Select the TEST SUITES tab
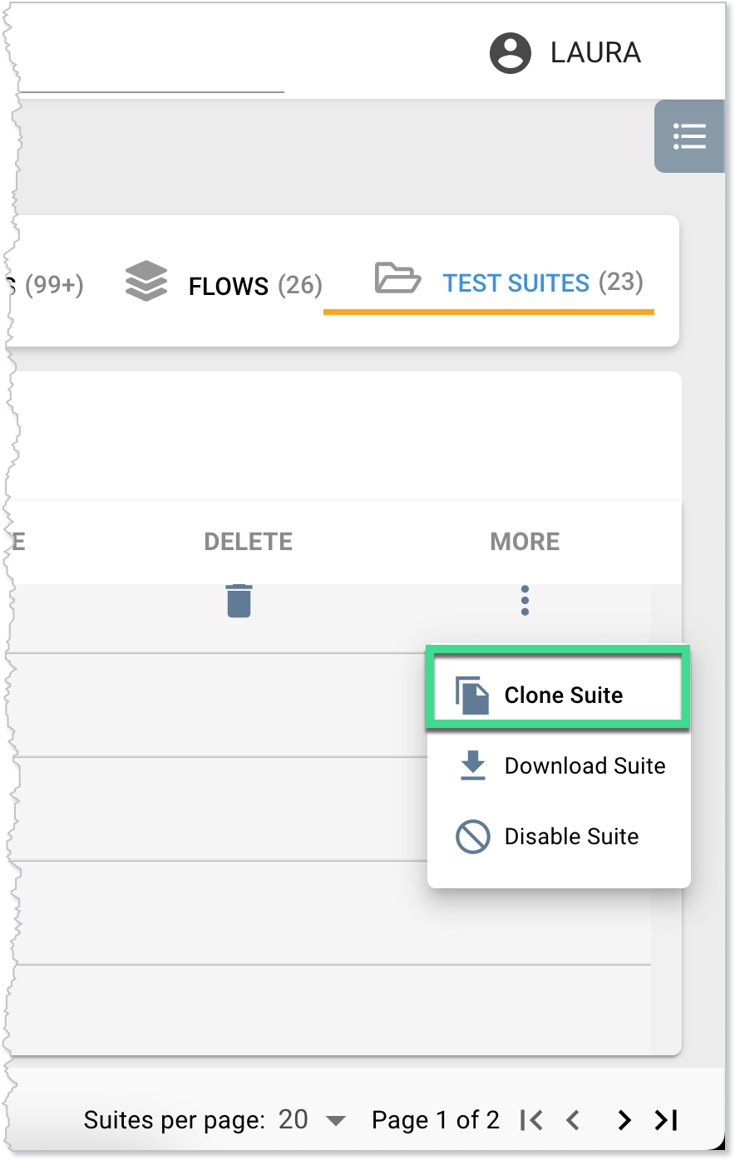This screenshot has height=1160, width=735. [516, 283]
